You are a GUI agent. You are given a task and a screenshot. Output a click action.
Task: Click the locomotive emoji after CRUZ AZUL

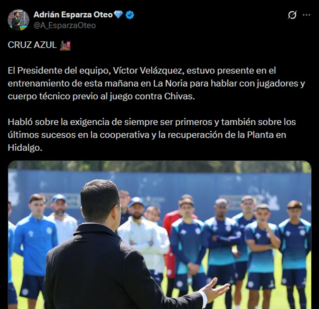click(65, 45)
